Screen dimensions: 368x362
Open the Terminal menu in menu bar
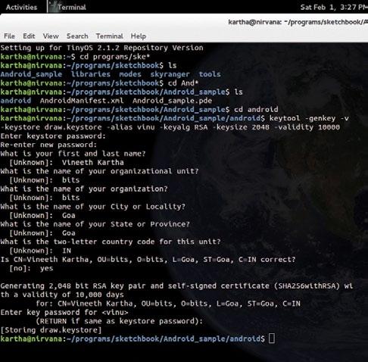click(x=110, y=36)
